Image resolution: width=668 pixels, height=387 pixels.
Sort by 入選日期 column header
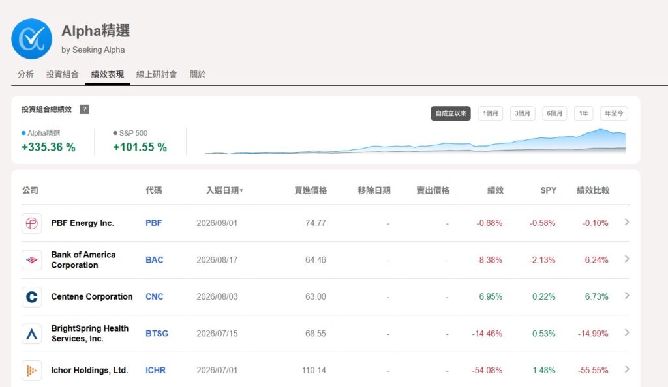[224, 190]
